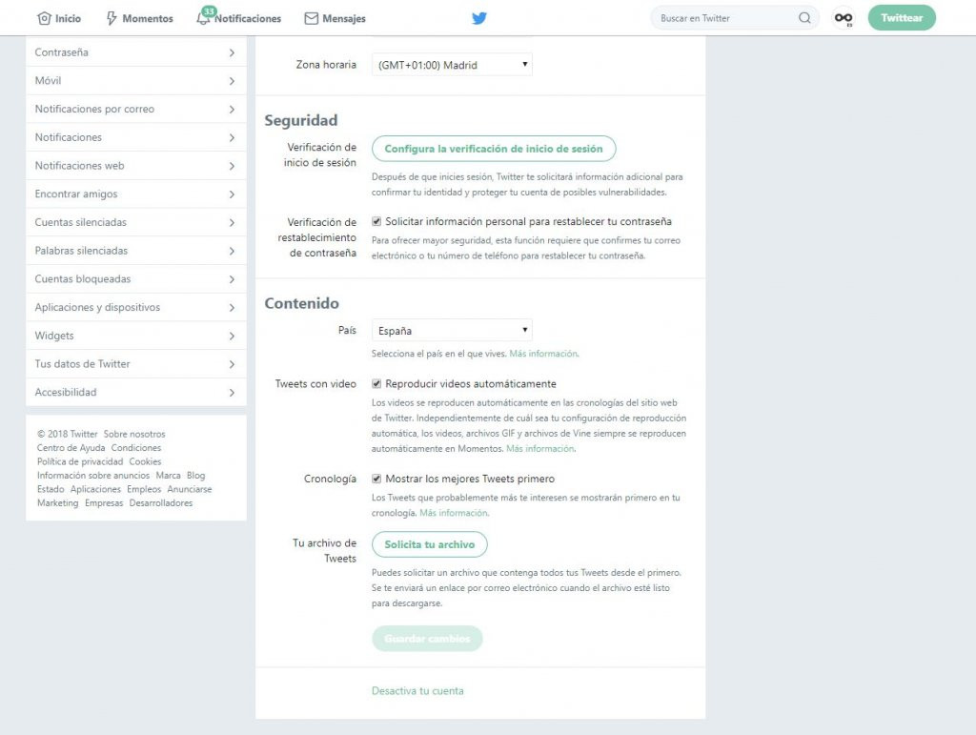Click the Twitter bird logo
This screenshot has height=735, width=976.
[479, 17]
